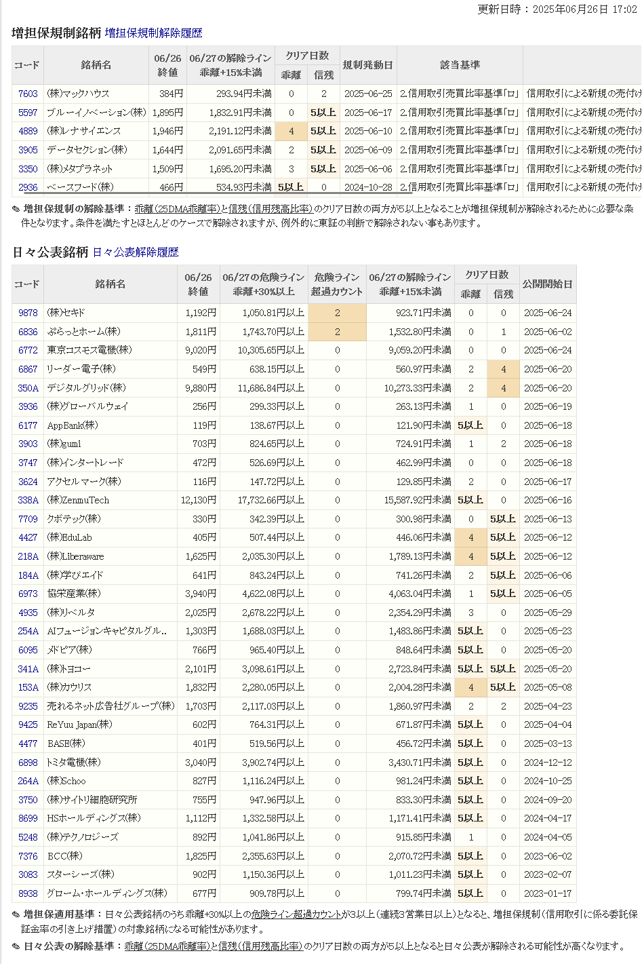Viewport: 644px width, 964px height.
Task: Click the name (株)ZenmuTech
Action: point(78,500)
